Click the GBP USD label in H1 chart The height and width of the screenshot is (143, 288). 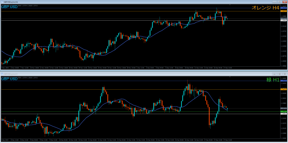coord(9,79)
